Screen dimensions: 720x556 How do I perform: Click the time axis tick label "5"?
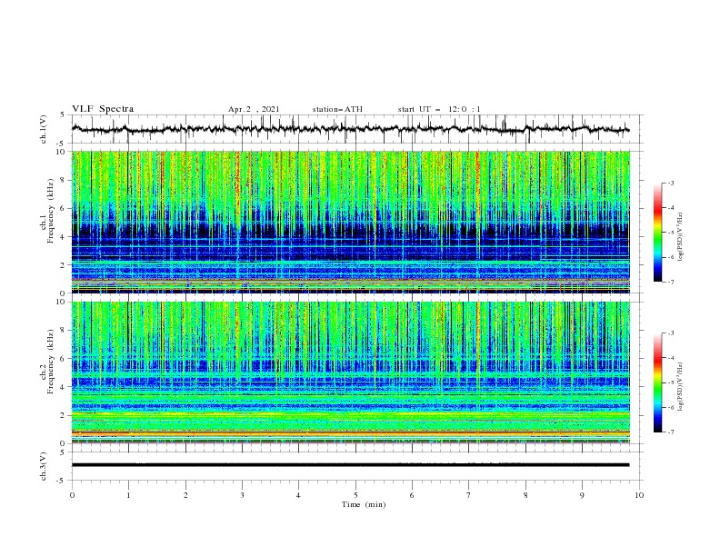click(355, 495)
